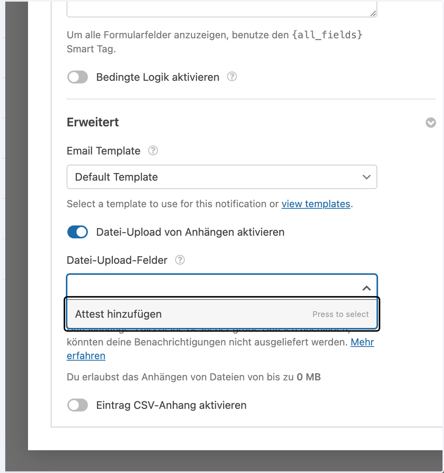Image resolution: width=444 pixels, height=473 pixels.
Task: Click help icon next to Datei-Upload-Felder
Action: 180,260
